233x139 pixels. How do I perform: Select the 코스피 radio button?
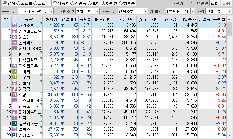click(18, 3)
